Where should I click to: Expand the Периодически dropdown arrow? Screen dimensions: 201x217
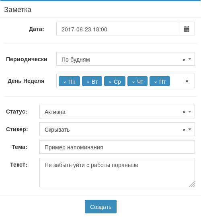point(190,59)
